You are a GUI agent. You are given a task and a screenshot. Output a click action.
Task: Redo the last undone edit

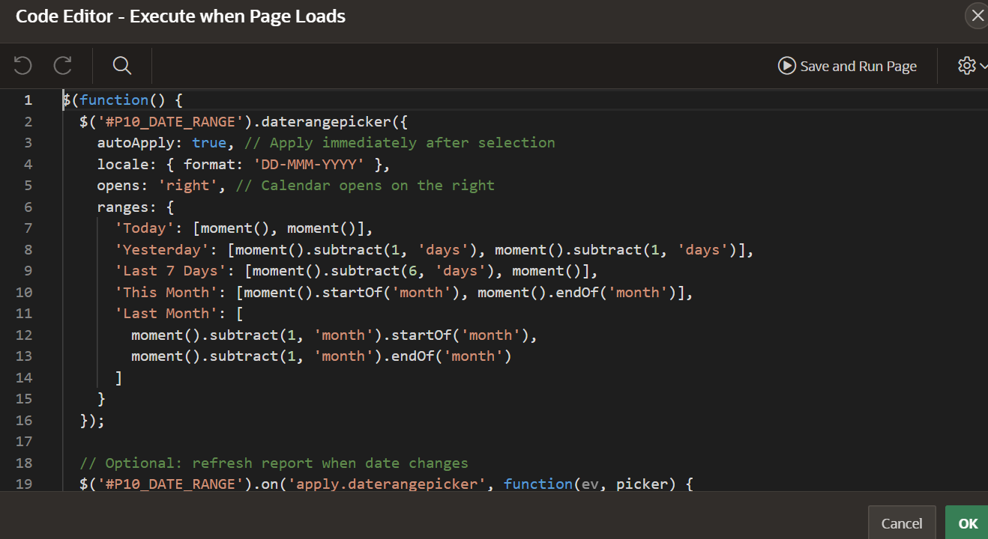tap(62, 66)
